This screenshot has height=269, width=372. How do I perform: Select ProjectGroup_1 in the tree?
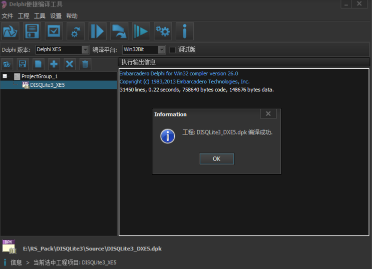click(x=40, y=76)
